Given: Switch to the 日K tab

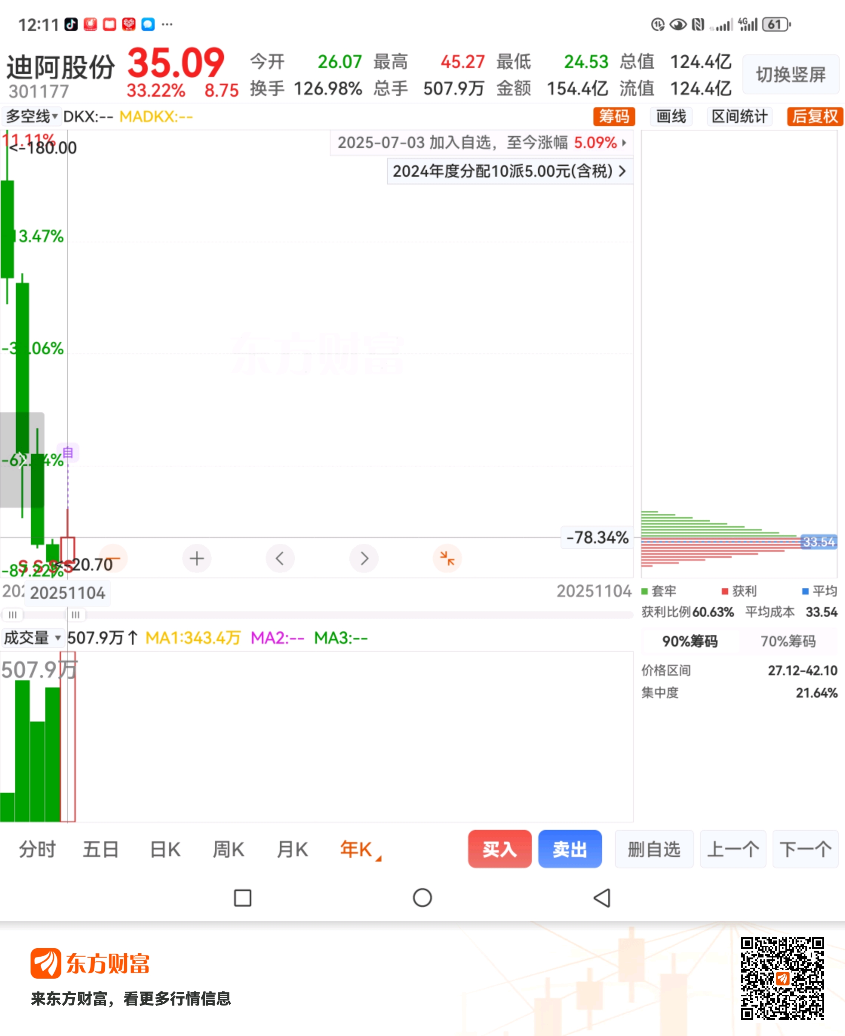Looking at the screenshot, I should (165, 849).
